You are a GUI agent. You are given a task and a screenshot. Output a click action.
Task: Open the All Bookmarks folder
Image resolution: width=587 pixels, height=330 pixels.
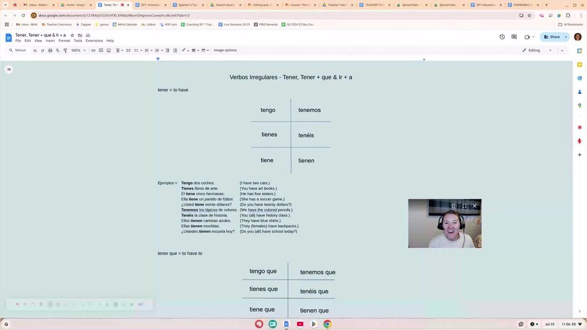click(570, 24)
